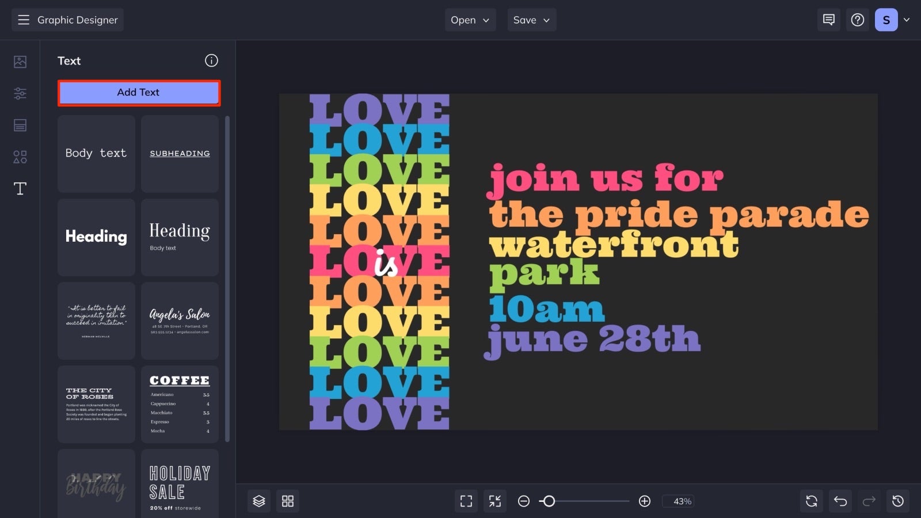Open the hamburger main menu
This screenshot has height=518, width=921.
pos(24,20)
